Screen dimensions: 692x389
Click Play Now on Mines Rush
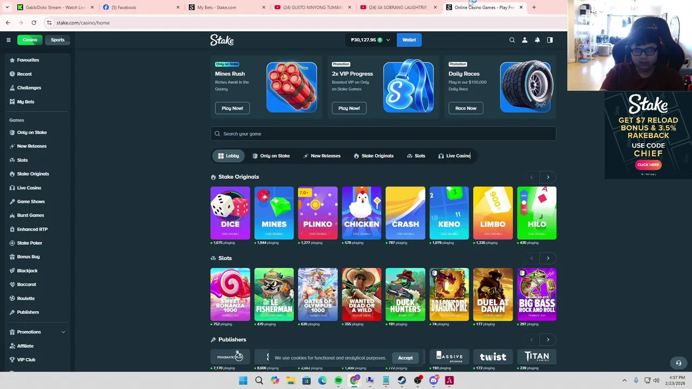[x=232, y=108]
